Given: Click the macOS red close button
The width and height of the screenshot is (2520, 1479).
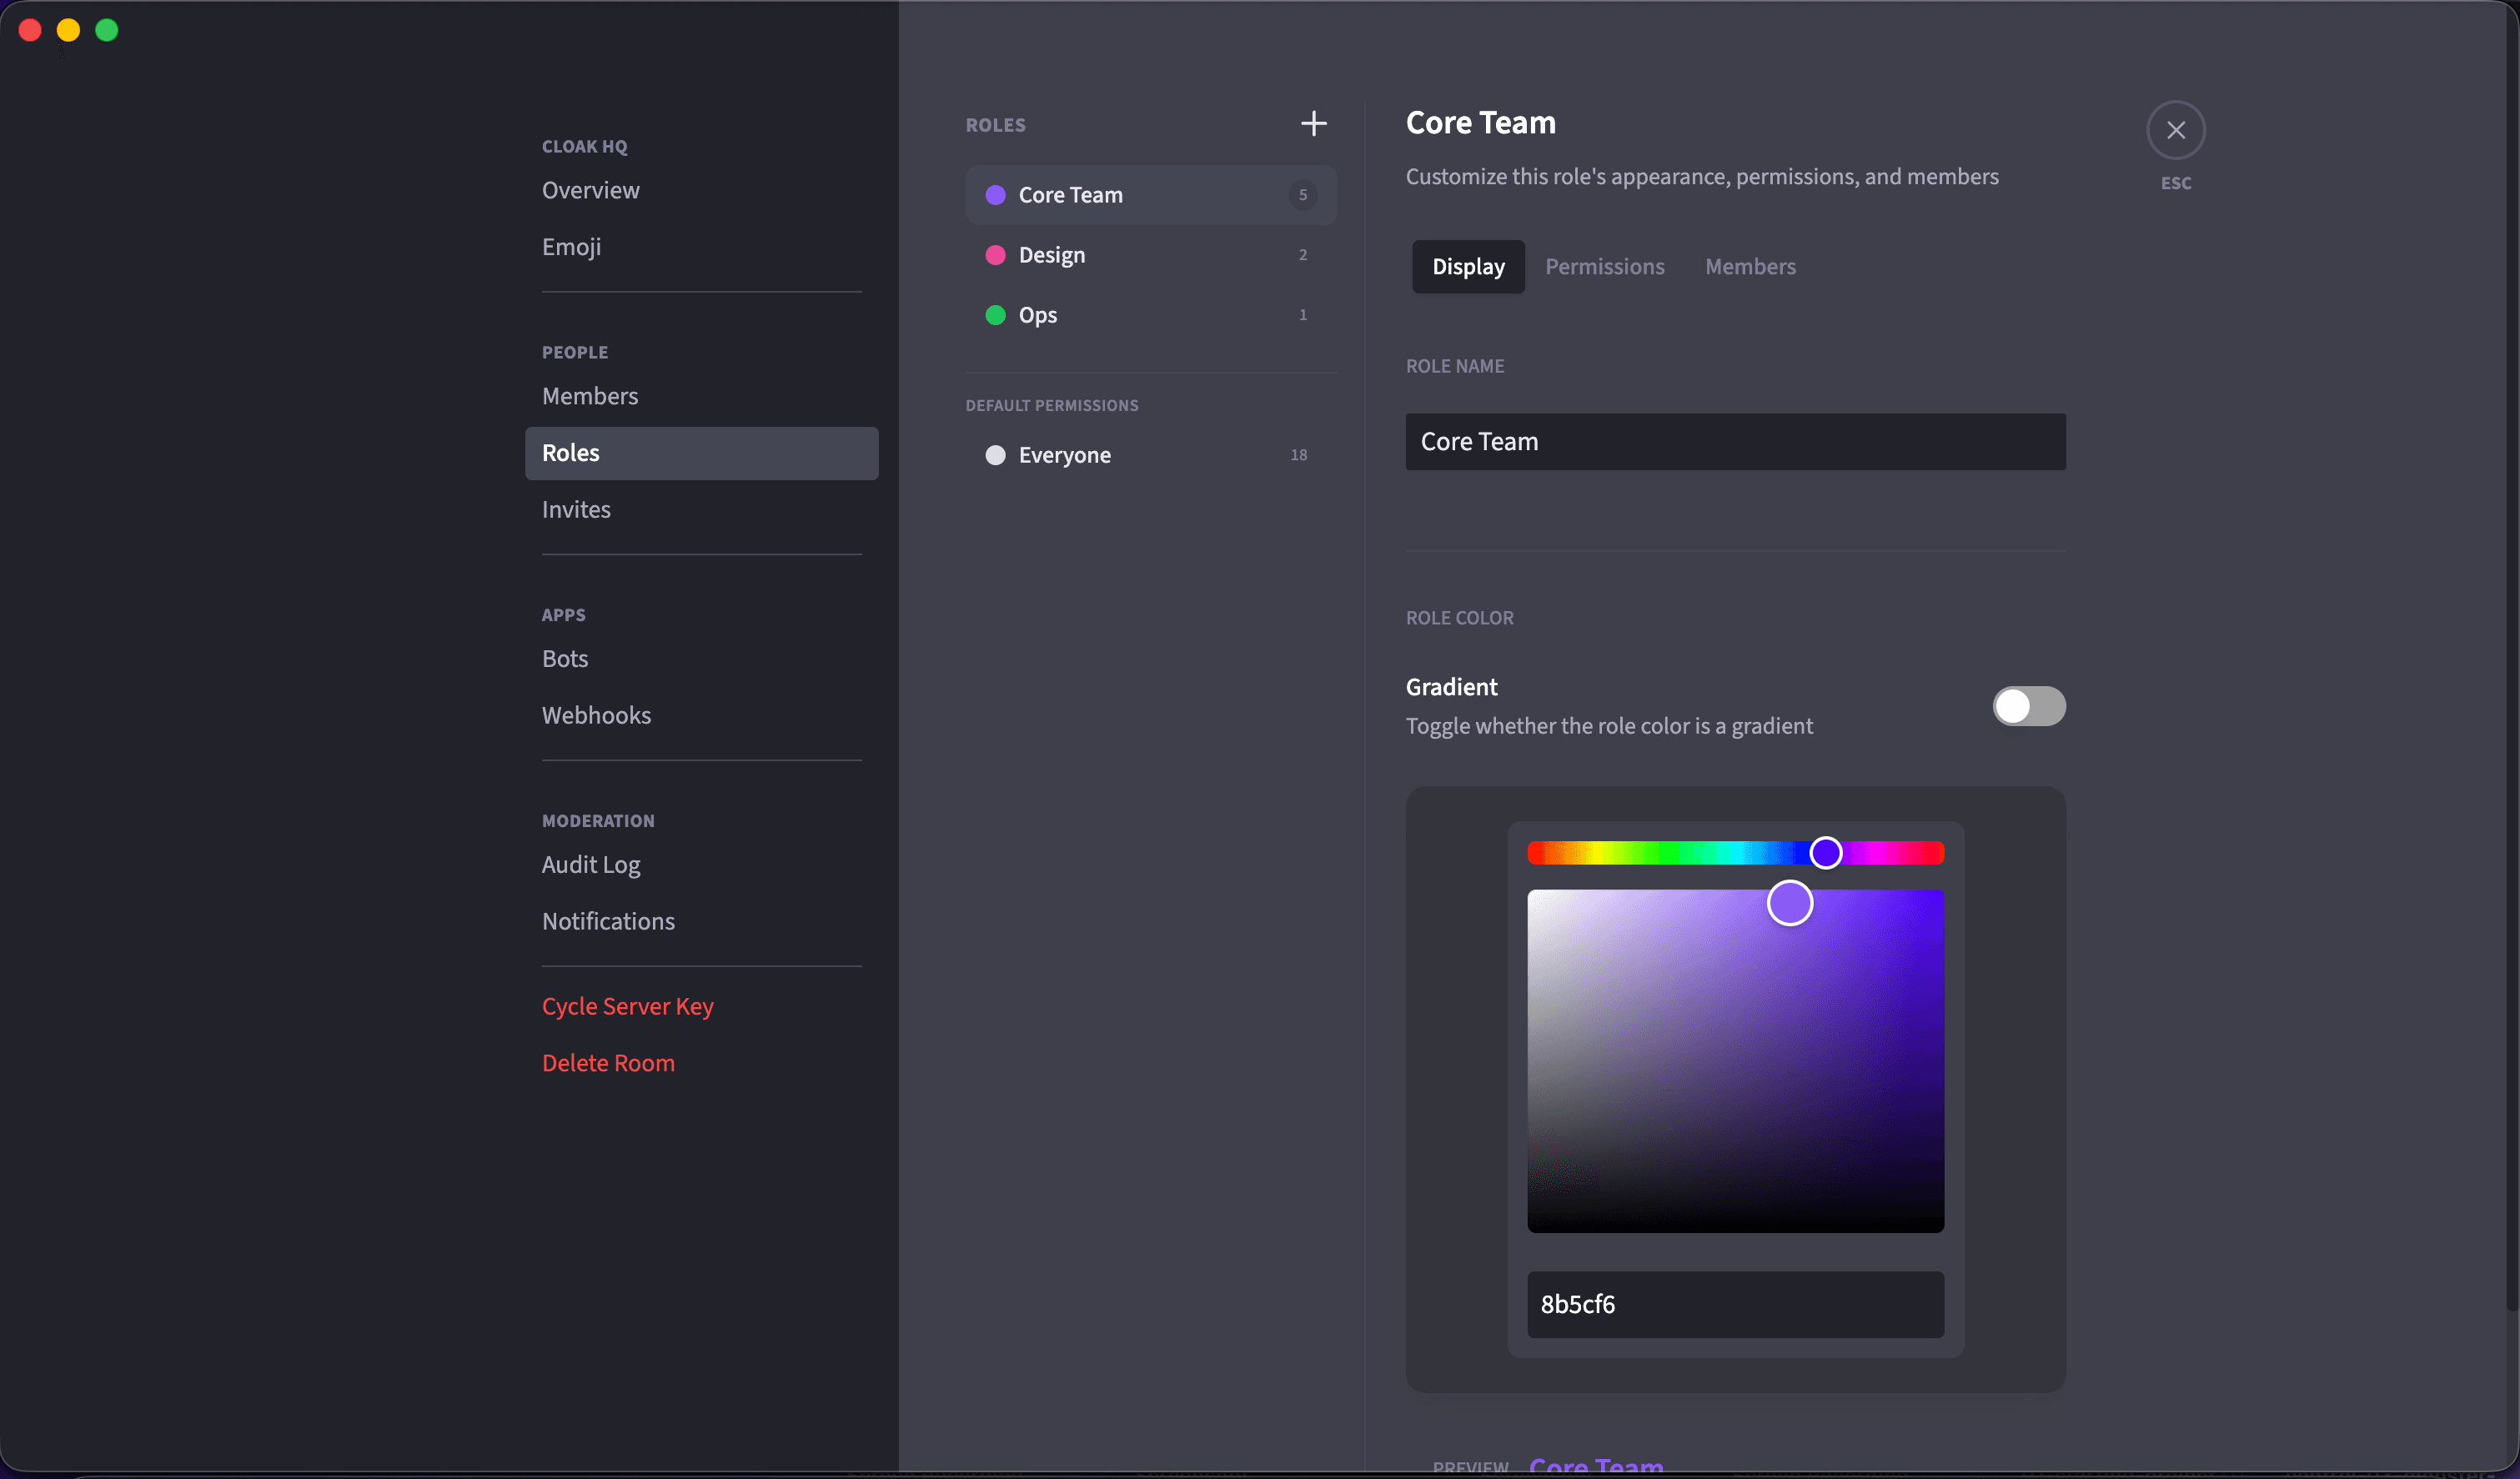Looking at the screenshot, I should [30, 30].
